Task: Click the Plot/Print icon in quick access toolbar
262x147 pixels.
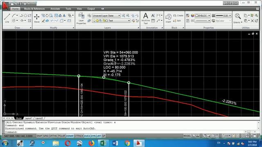Action: click(25, 4)
